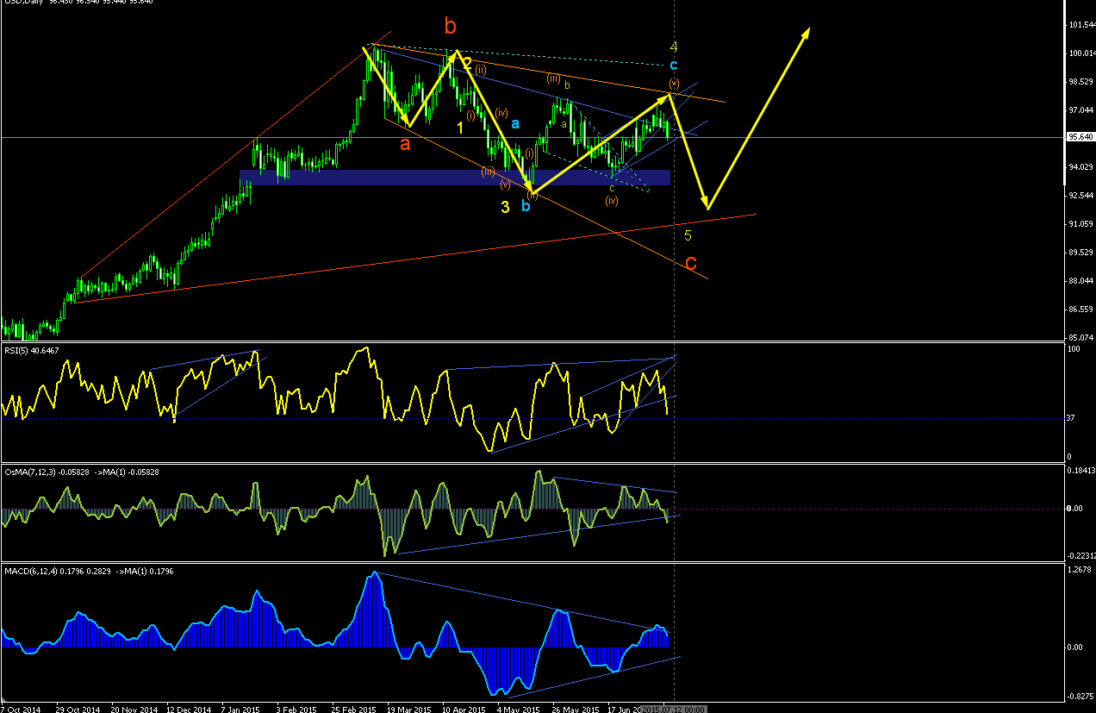This screenshot has width=1096, height=713.
Task: Click MACD scale value 1.2678
Action: tap(1081, 570)
